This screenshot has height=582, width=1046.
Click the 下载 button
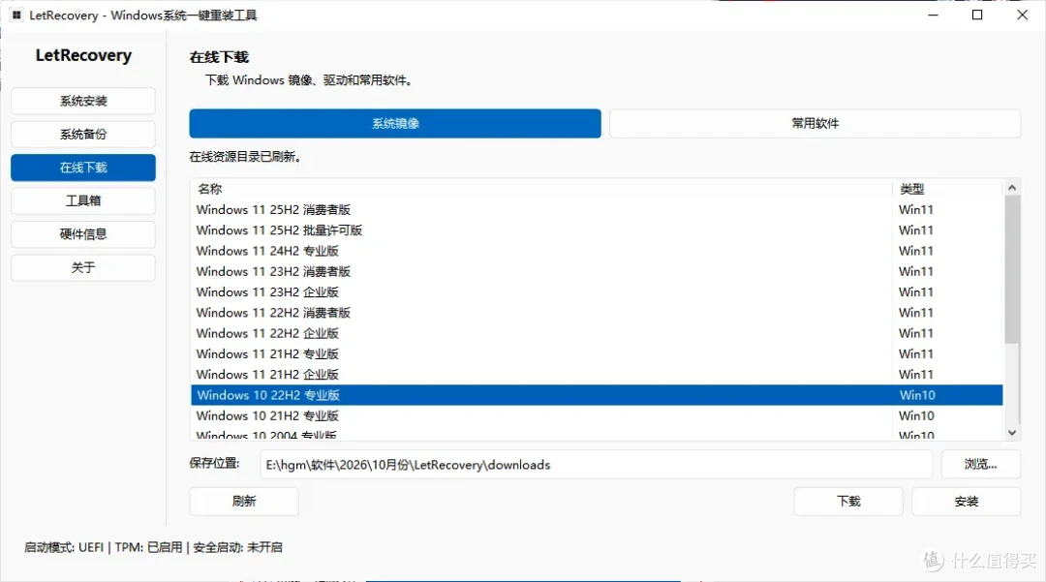click(x=848, y=502)
